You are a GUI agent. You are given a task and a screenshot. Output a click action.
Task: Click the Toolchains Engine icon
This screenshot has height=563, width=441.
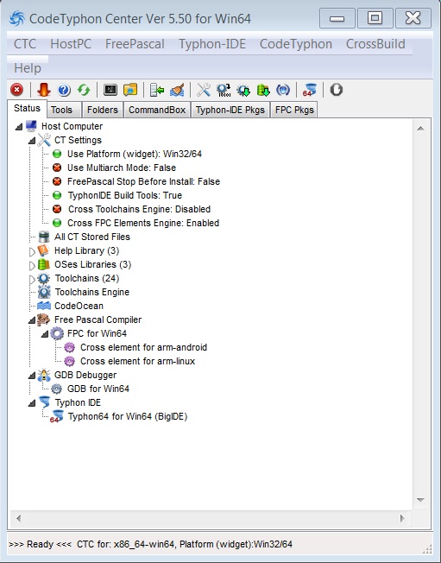coord(44,292)
